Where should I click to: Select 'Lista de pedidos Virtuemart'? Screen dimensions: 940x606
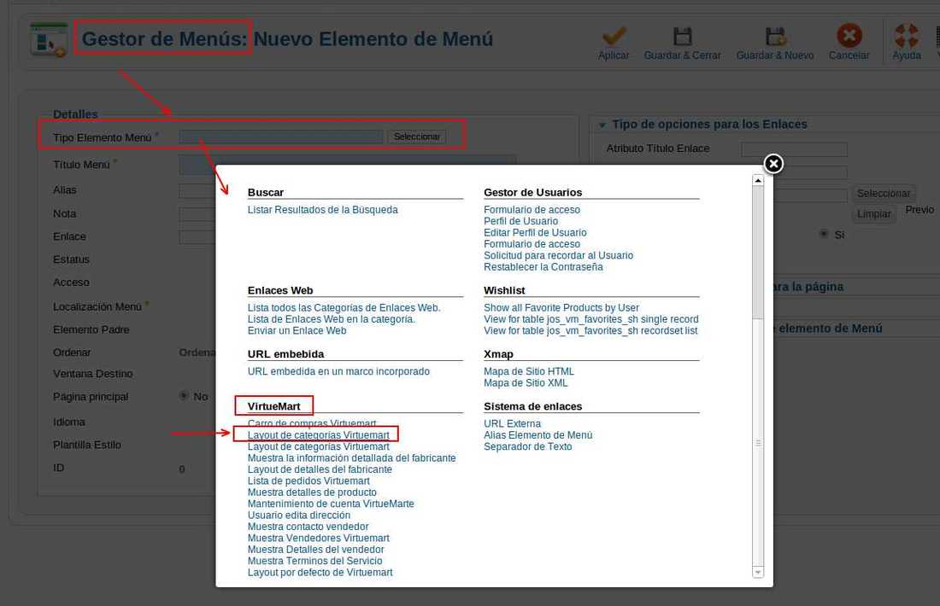point(308,481)
